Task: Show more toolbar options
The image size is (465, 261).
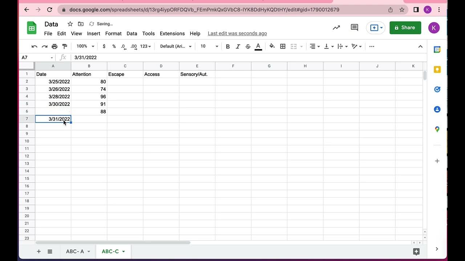Action: (x=372, y=46)
